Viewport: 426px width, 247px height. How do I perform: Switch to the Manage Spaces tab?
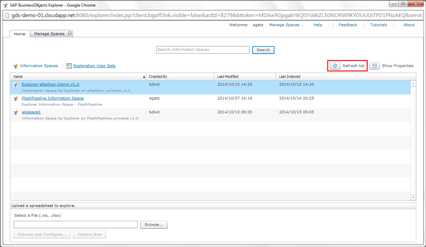49,34
